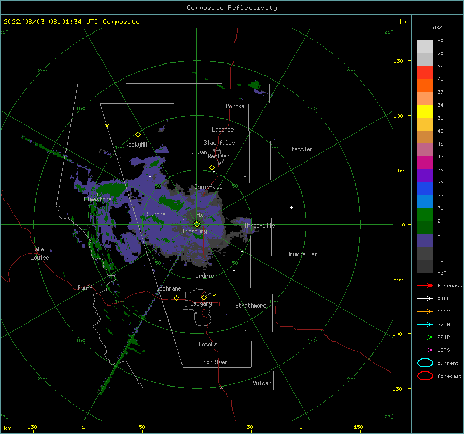This screenshot has height=434, width=464.
Task: Click the green 22JP arrow icon
Action: click(425, 337)
